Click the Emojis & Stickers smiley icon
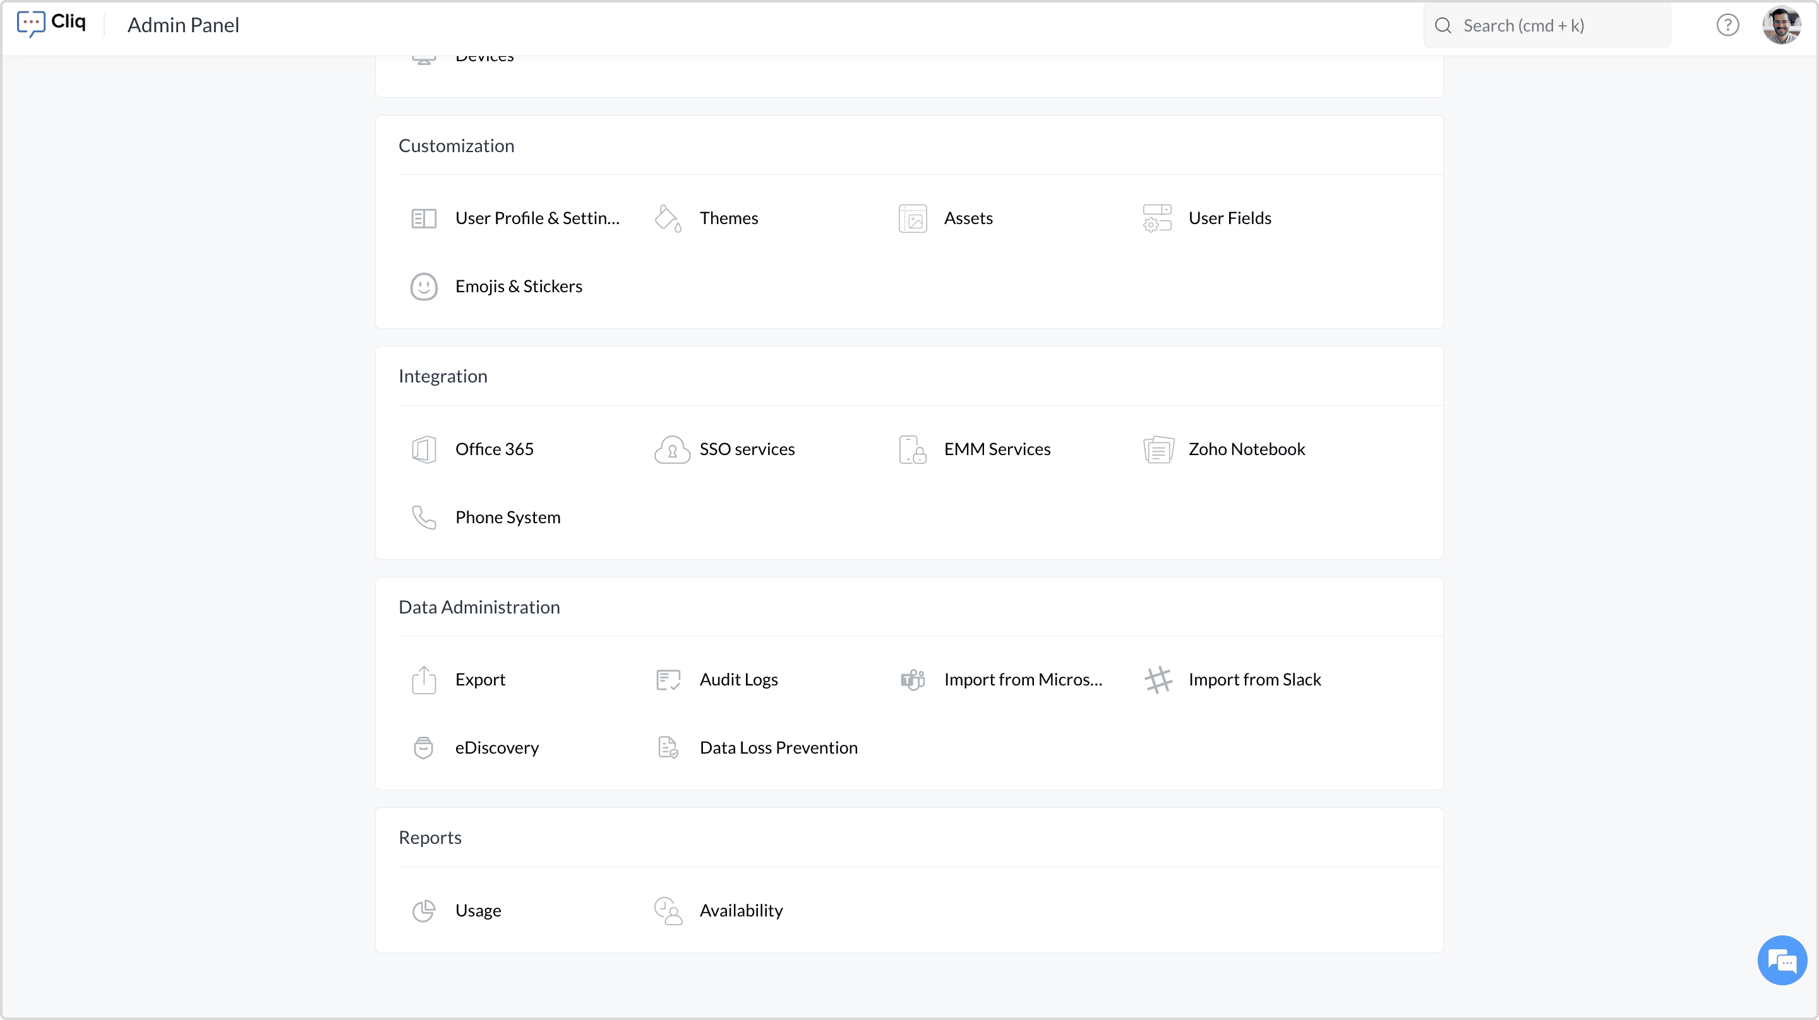The image size is (1819, 1020). pos(424,287)
